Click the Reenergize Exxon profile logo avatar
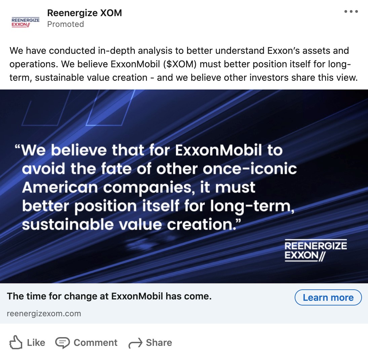The height and width of the screenshot is (360, 368). tap(25, 23)
